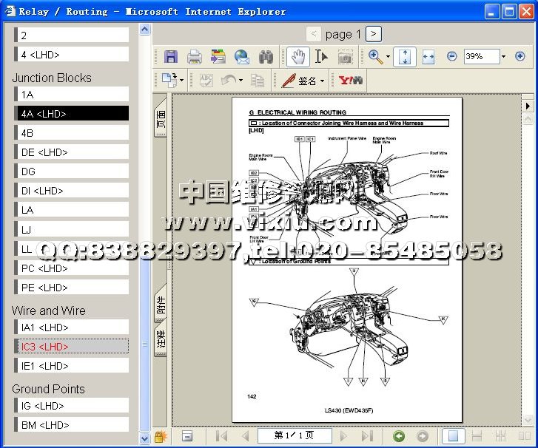Viewport: 538px width, 448px height.
Task: Open the Sign (签名) dropdown arrow
Action: [322, 81]
